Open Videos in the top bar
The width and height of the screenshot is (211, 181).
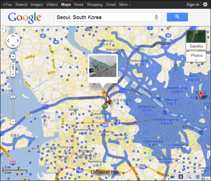52,5
